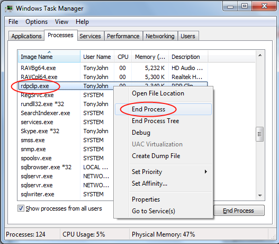Minimize the Task Manager window
The width and height of the screenshot is (279, 244).
[x=230, y=7]
